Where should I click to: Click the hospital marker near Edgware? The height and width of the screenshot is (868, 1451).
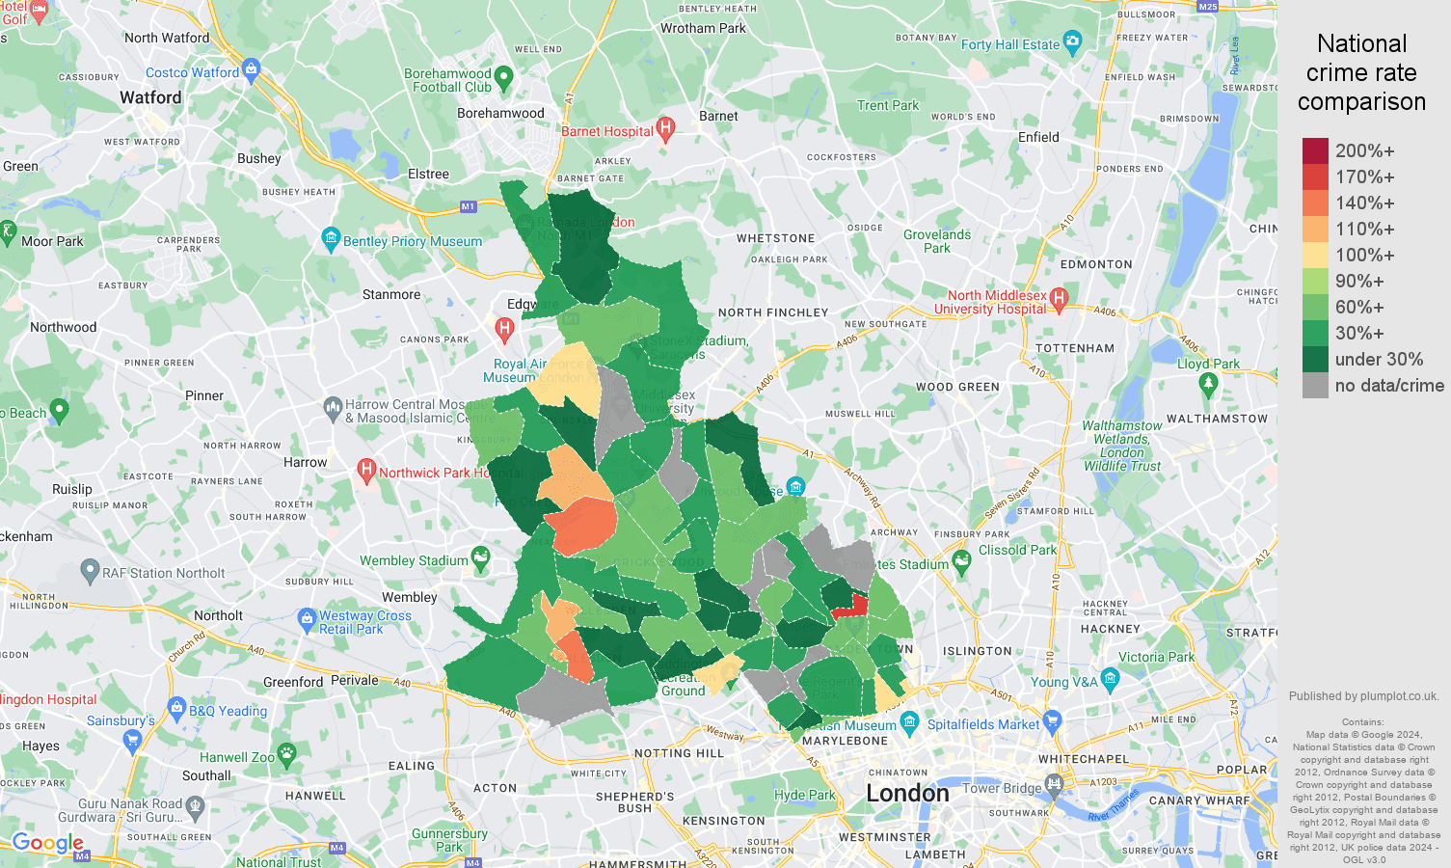[504, 330]
